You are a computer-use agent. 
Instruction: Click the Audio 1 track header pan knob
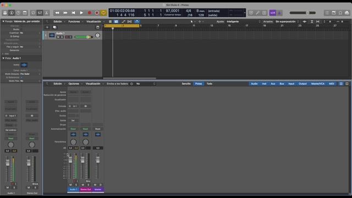97,35
